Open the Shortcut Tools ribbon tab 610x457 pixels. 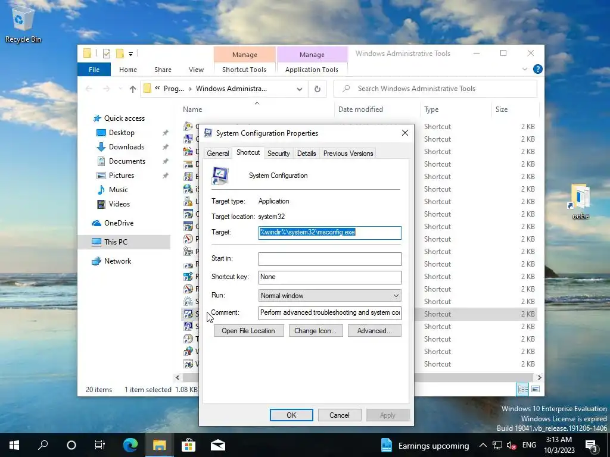[x=244, y=70]
